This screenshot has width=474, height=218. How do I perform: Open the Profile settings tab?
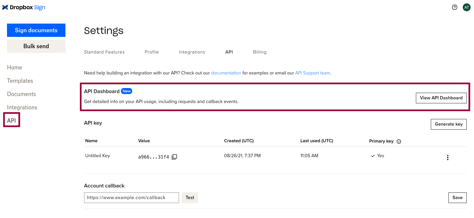[x=151, y=52]
